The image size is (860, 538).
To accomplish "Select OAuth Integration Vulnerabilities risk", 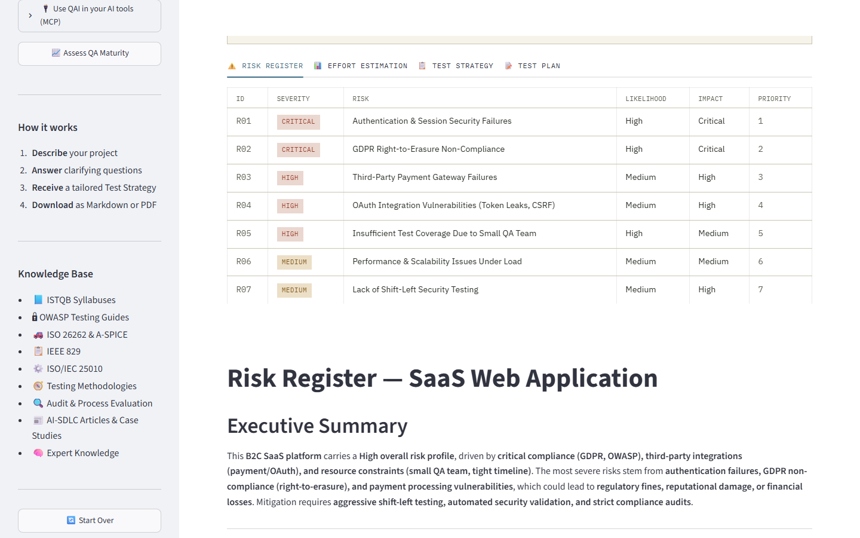I will click(x=453, y=206).
